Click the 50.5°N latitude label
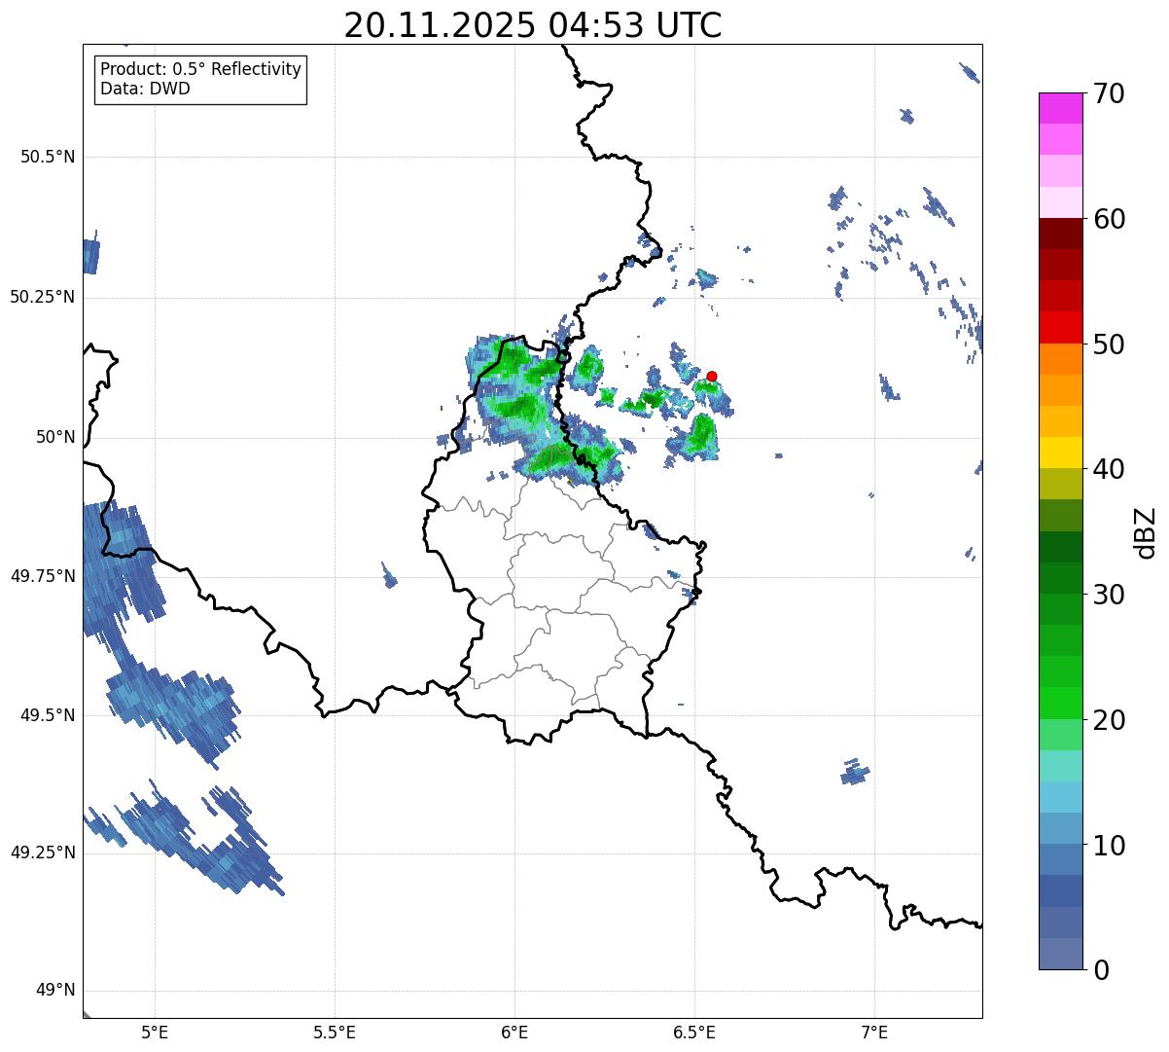The height and width of the screenshot is (1052, 1169). 48,158
